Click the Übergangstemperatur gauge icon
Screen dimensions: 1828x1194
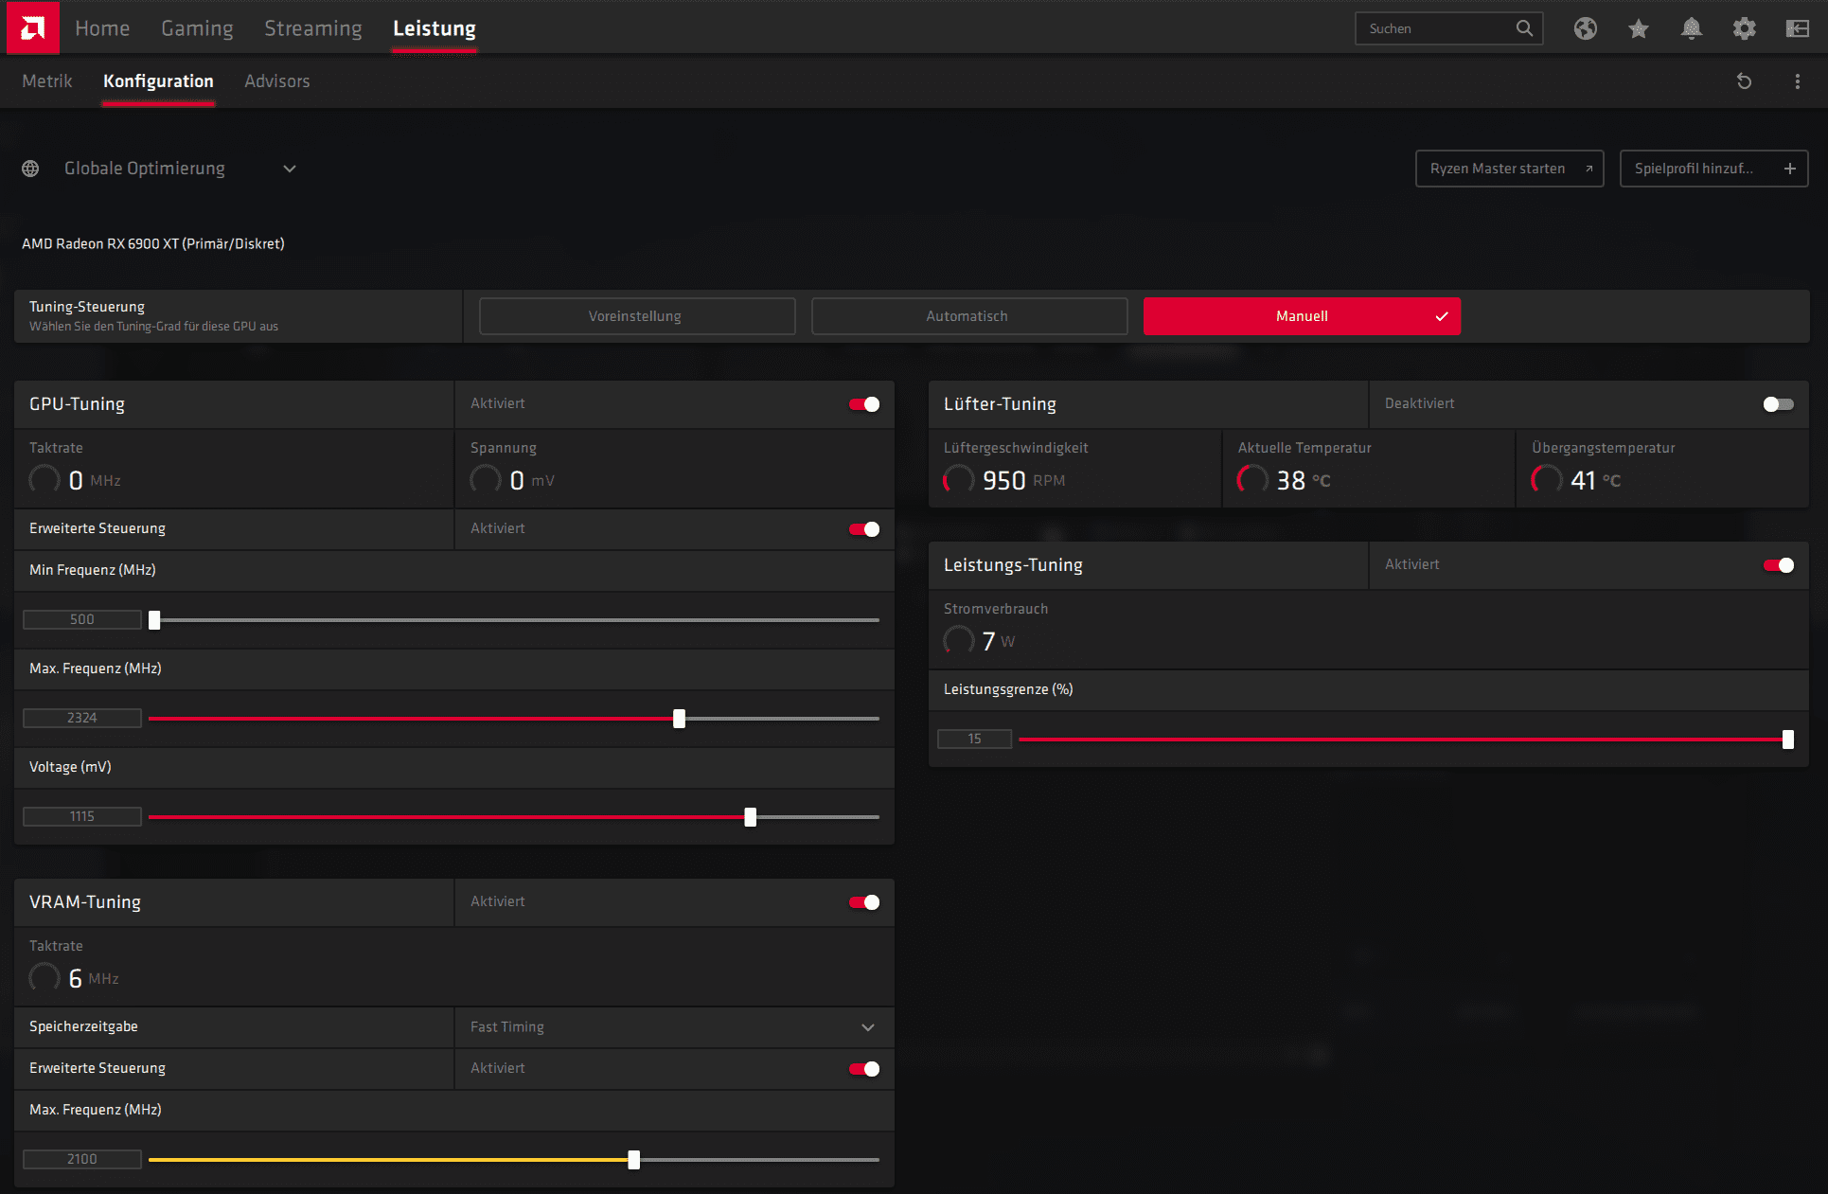tap(1547, 479)
